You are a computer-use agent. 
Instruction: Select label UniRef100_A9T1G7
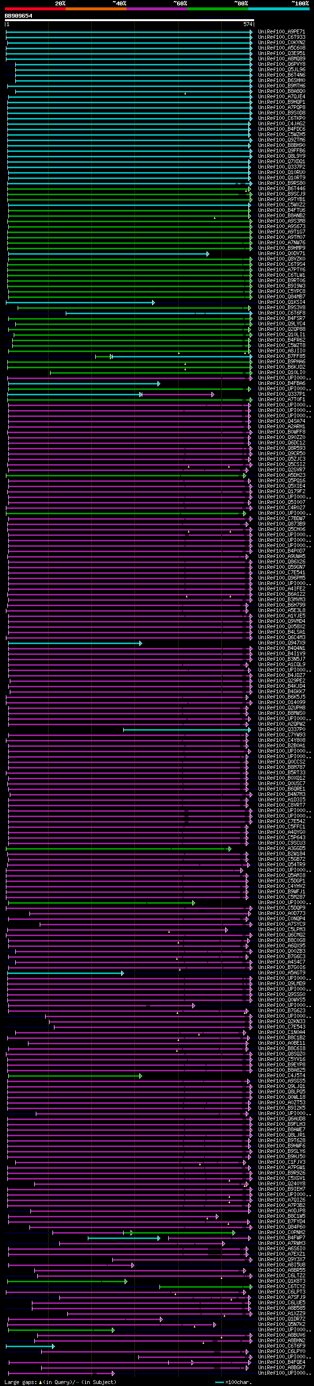click(x=281, y=232)
